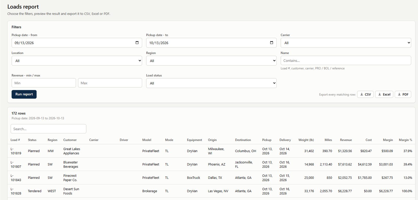
Task: Export matching rows as PDF
Action: [403, 94]
